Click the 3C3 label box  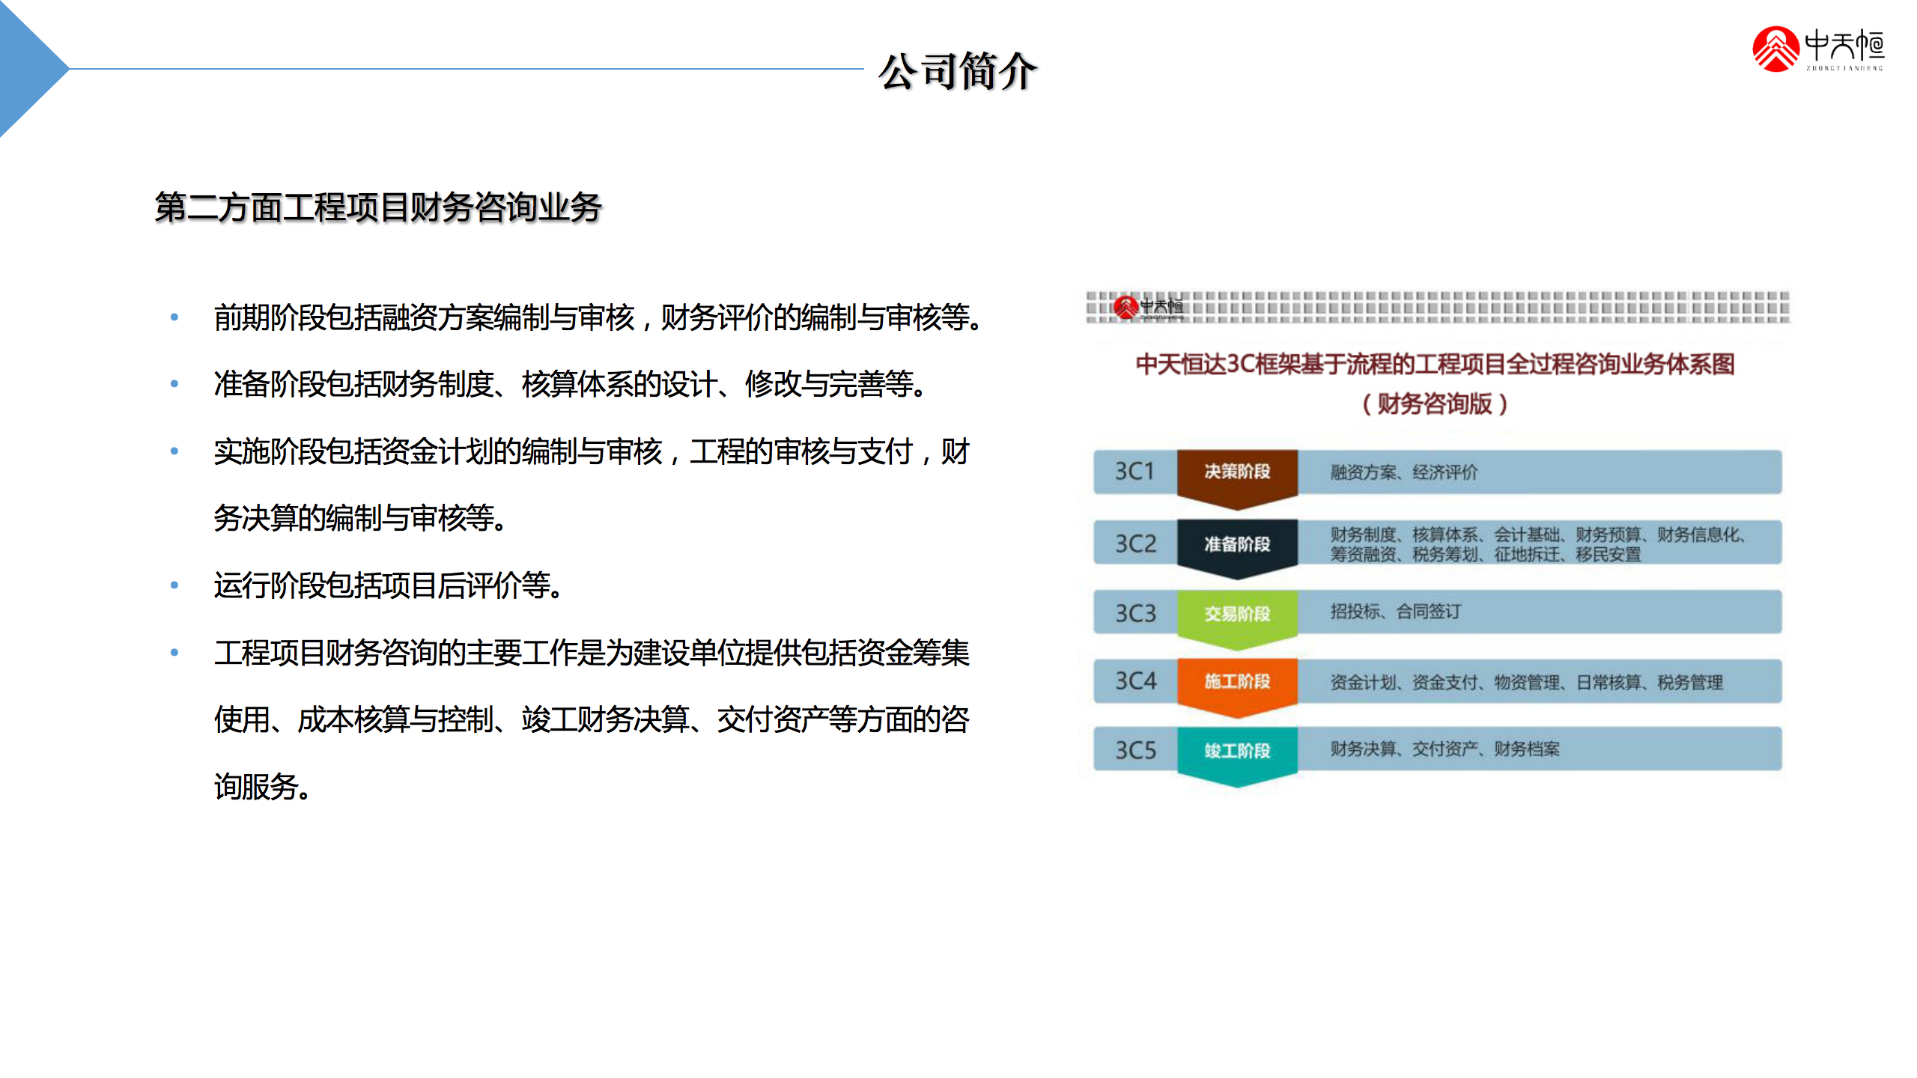(1134, 613)
